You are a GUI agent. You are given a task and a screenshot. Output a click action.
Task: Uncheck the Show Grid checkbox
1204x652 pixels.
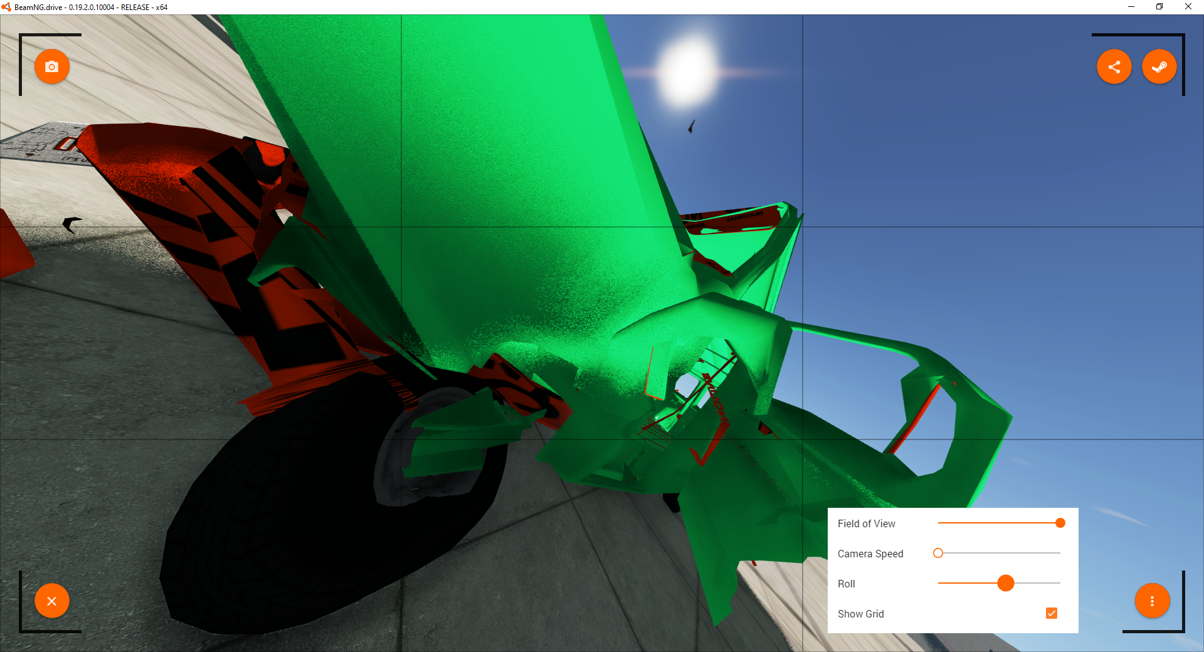(1052, 613)
